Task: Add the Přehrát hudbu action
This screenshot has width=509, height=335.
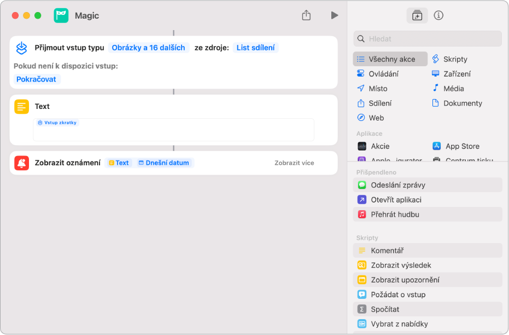Action: coord(428,215)
